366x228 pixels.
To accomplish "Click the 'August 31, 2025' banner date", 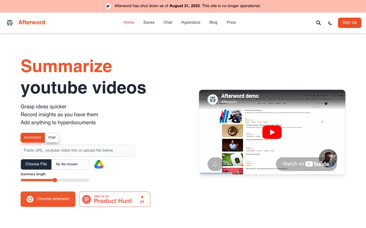I will pos(185,6).
